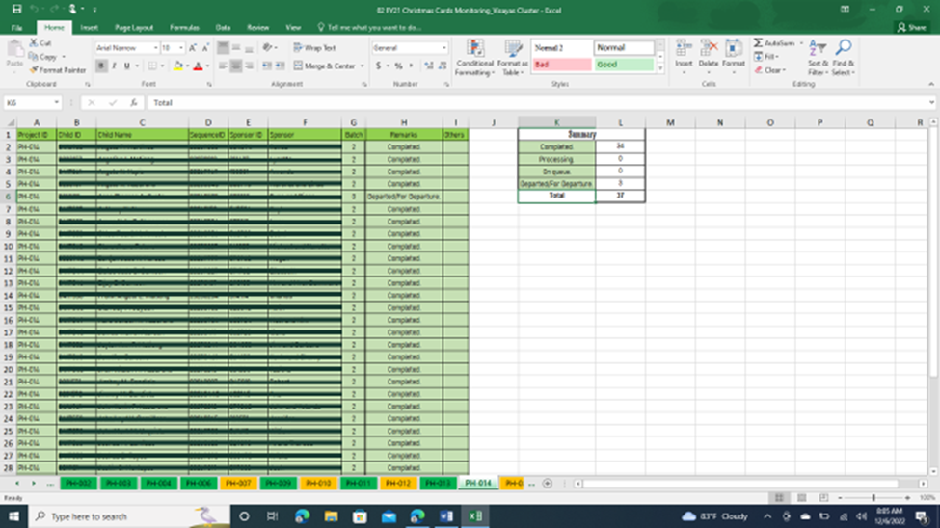This screenshot has height=528, width=940.
Task: Click the Save icon in quick access toolbar
Action: point(16,9)
